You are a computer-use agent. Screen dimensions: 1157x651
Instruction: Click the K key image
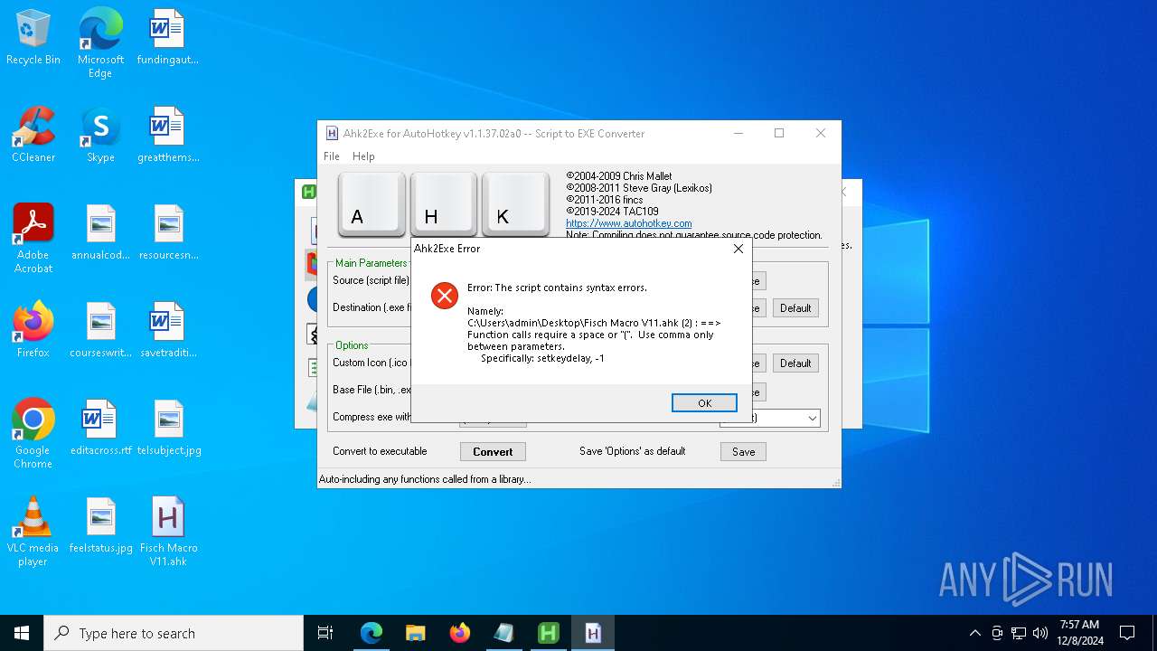tap(515, 204)
